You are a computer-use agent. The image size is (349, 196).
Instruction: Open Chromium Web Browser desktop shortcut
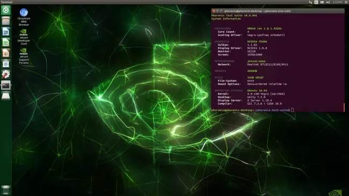click(x=24, y=17)
